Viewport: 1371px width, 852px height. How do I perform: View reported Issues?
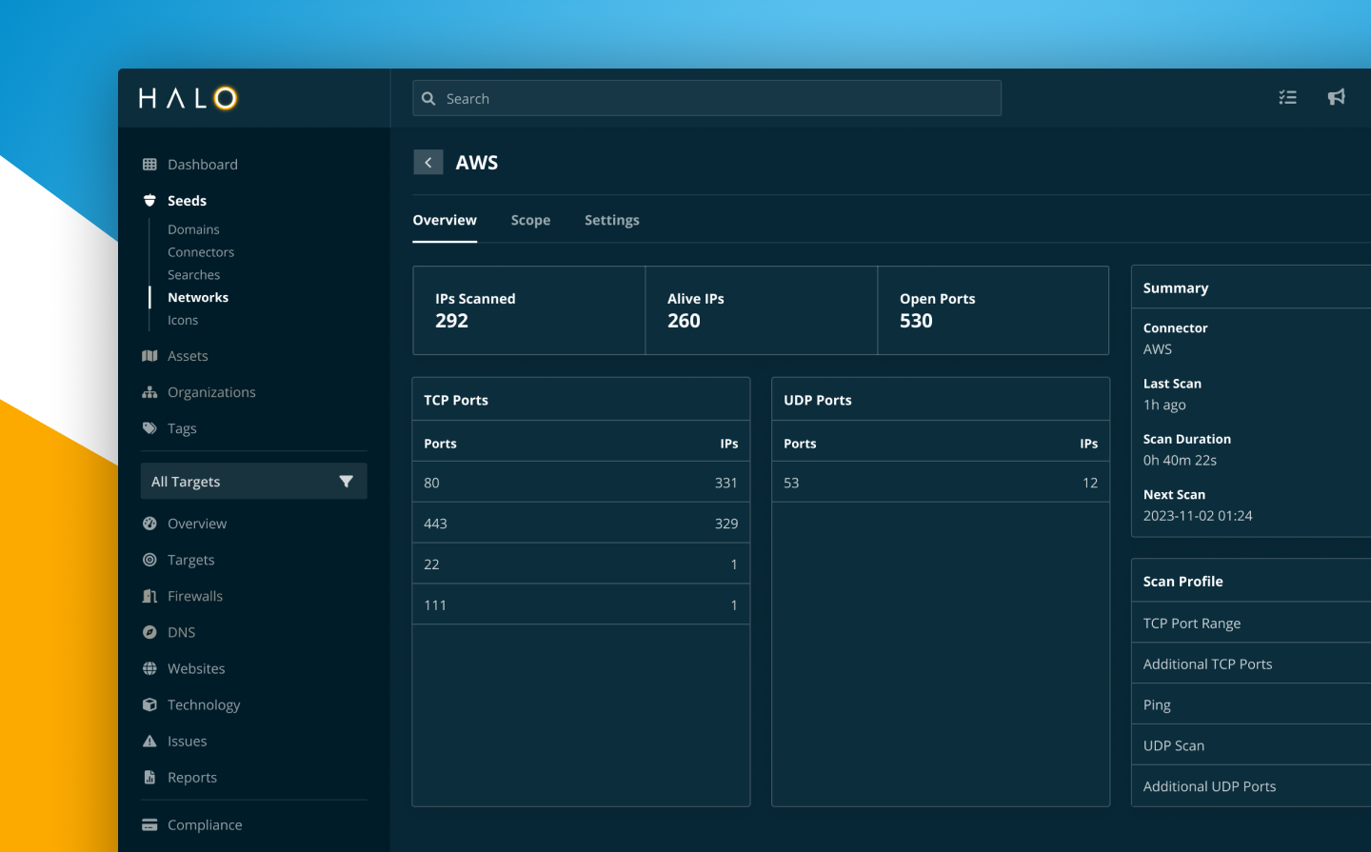187,741
